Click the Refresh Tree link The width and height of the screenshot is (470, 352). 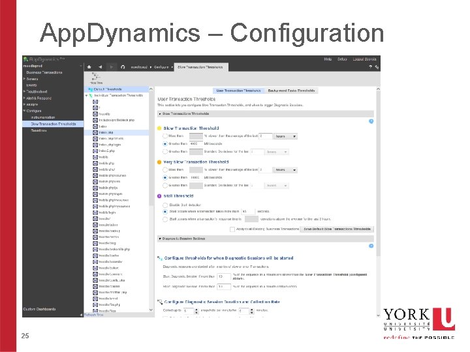point(93,315)
